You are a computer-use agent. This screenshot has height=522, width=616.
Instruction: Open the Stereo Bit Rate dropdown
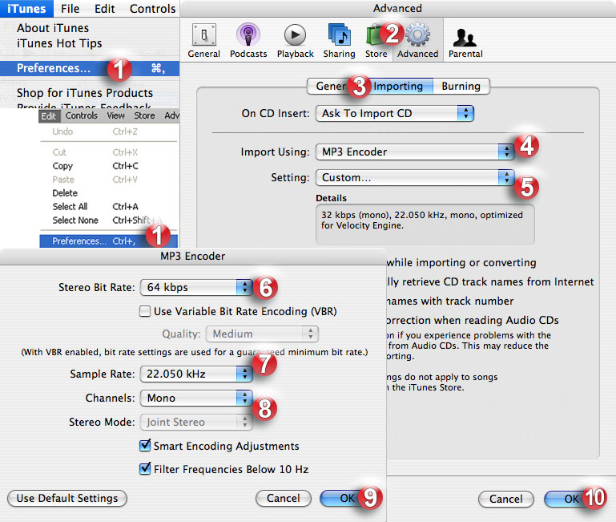pos(196,287)
